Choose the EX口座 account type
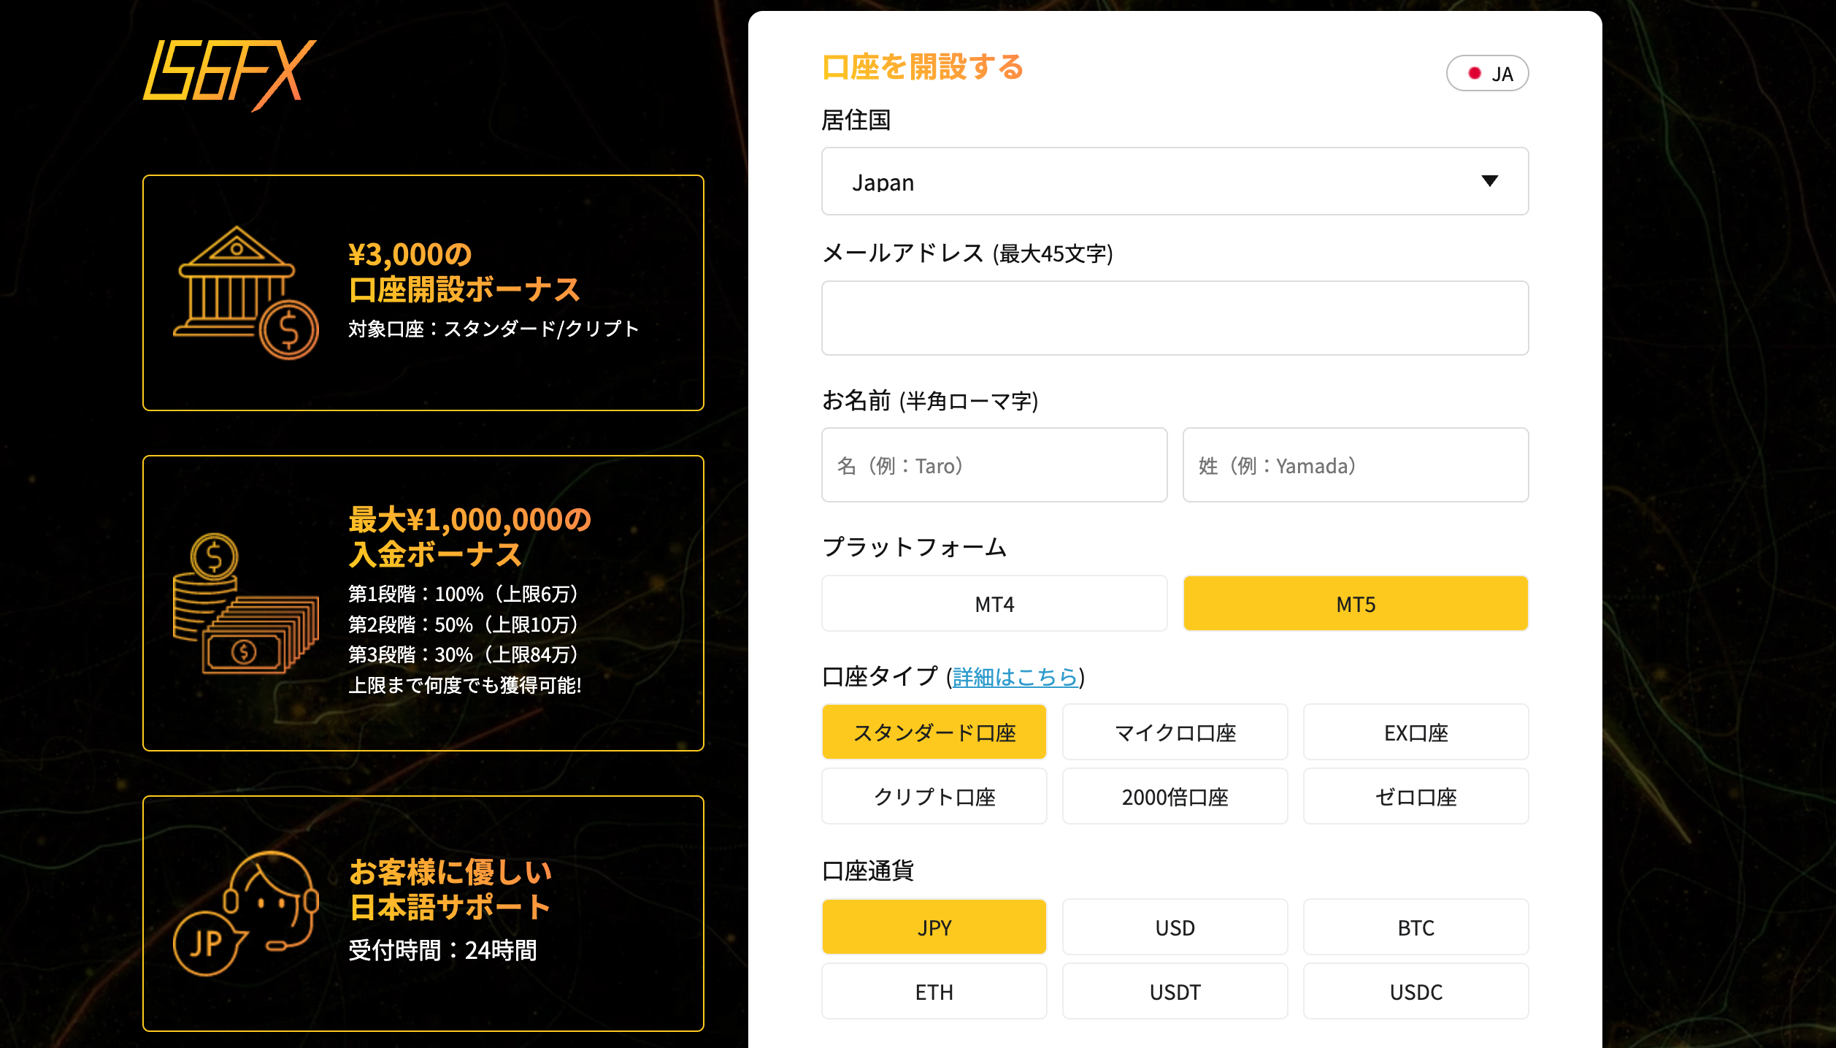Image resolution: width=1836 pixels, height=1048 pixels. tap(1415, 732)
